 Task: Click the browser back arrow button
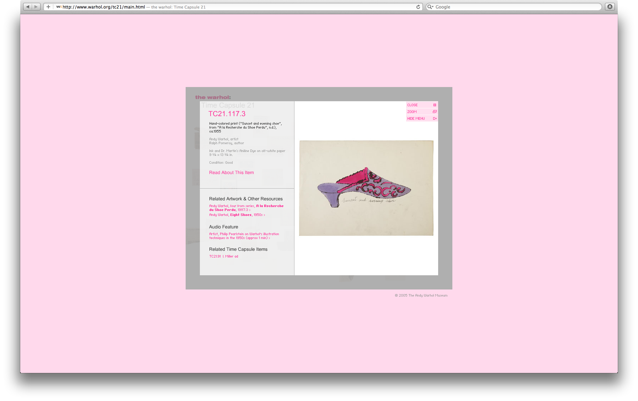point(28,7)
